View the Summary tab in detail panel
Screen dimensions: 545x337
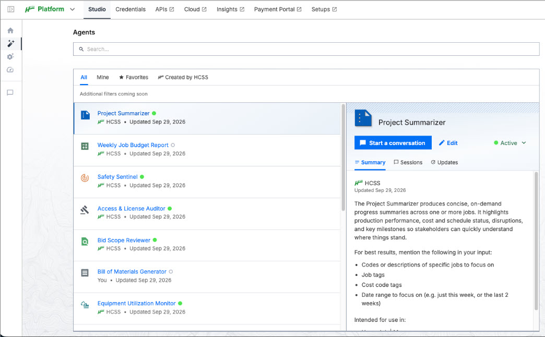pyautogui.click(x=370, y=163)
